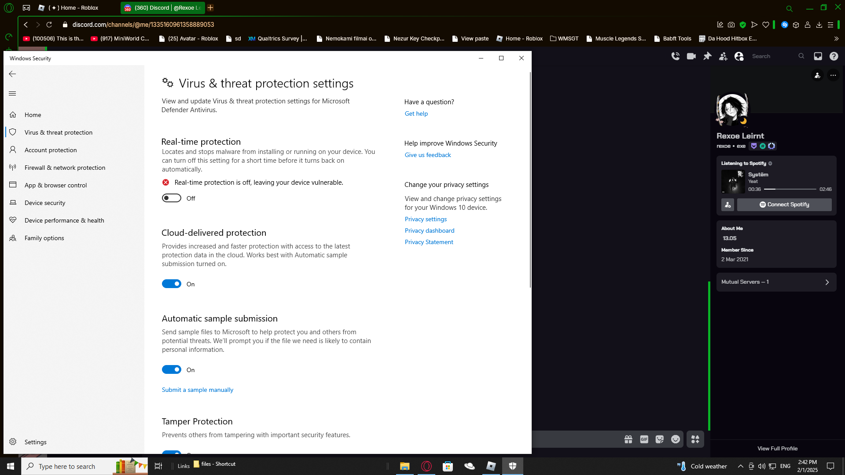Switch to Home - Roblox browser tab
This screenshot has width=845, height=475.
pyautogui.click(x=73, y=7)
